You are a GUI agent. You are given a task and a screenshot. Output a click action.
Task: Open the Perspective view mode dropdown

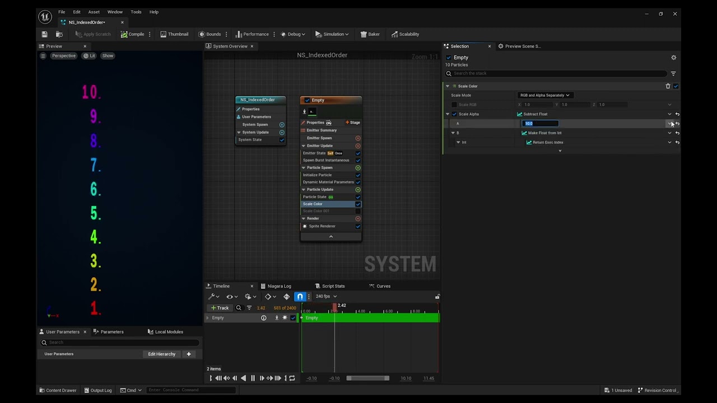[x=63, y=56]
